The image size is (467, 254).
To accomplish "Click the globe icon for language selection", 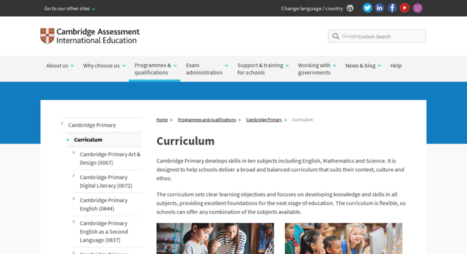I will pyautogui.click(x=350, y=8).
